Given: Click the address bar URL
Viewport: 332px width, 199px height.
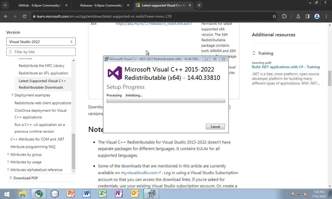Looking at the screenshot, I should click(x=104, y=16).
